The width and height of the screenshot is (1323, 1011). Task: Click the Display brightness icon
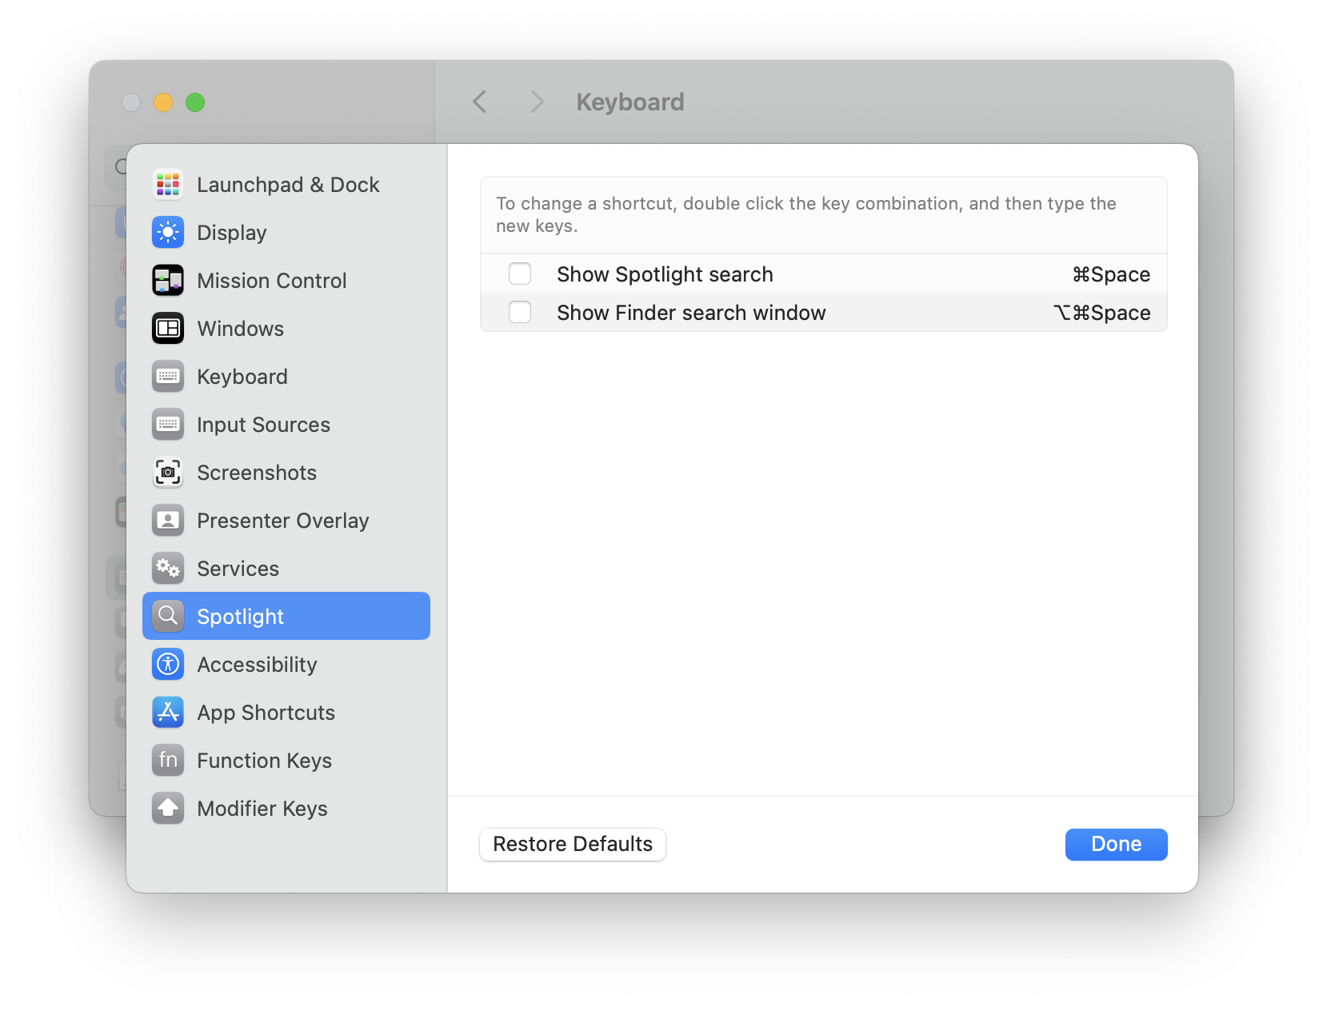coord(168,233)
